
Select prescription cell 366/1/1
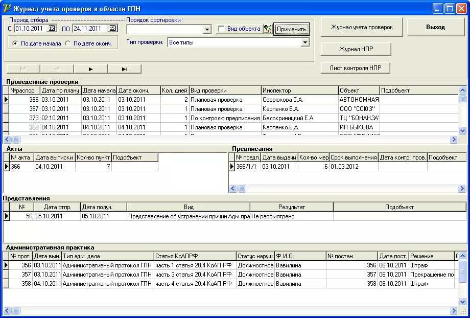pos(248,167)
